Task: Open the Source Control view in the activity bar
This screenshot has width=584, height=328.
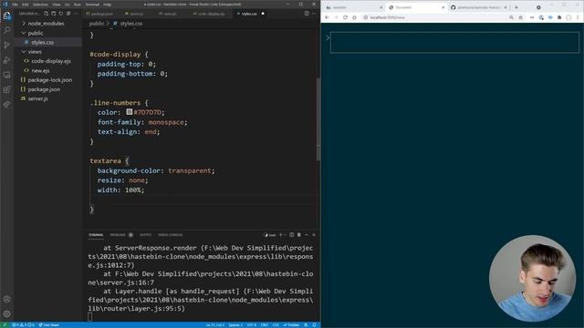Action: [x=6, y=45]
